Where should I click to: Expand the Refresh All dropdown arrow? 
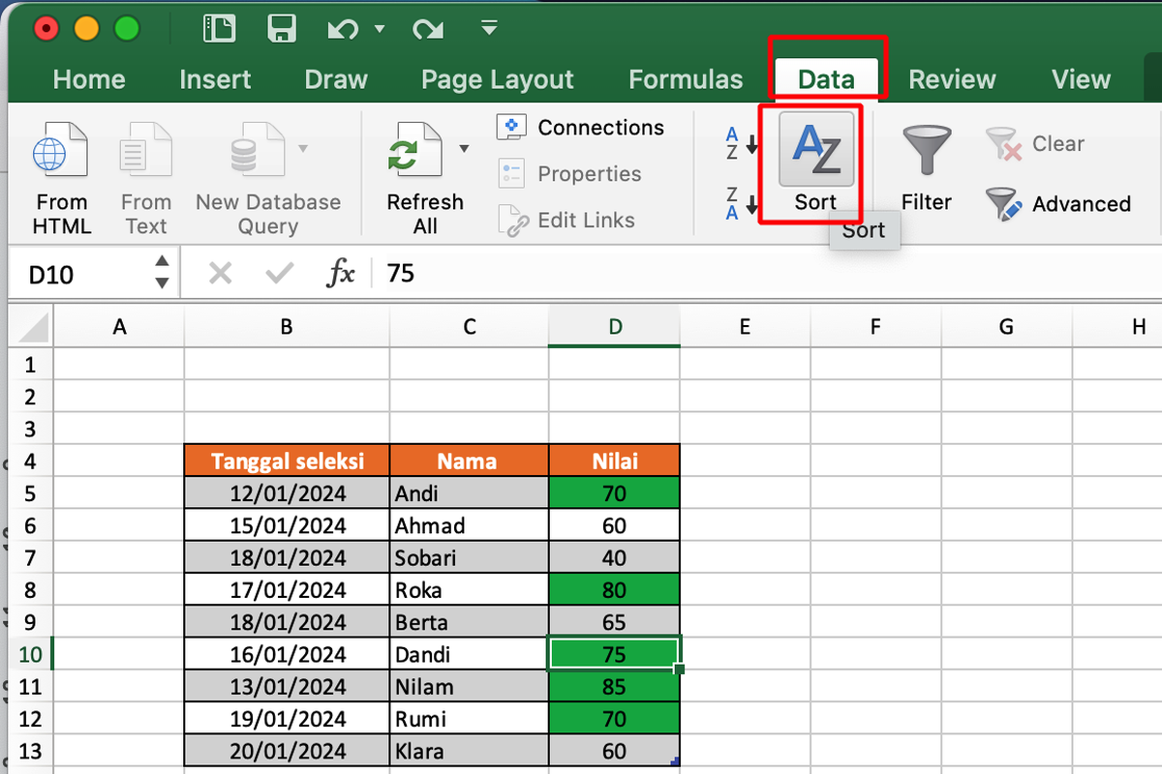(x=463, y=150)
